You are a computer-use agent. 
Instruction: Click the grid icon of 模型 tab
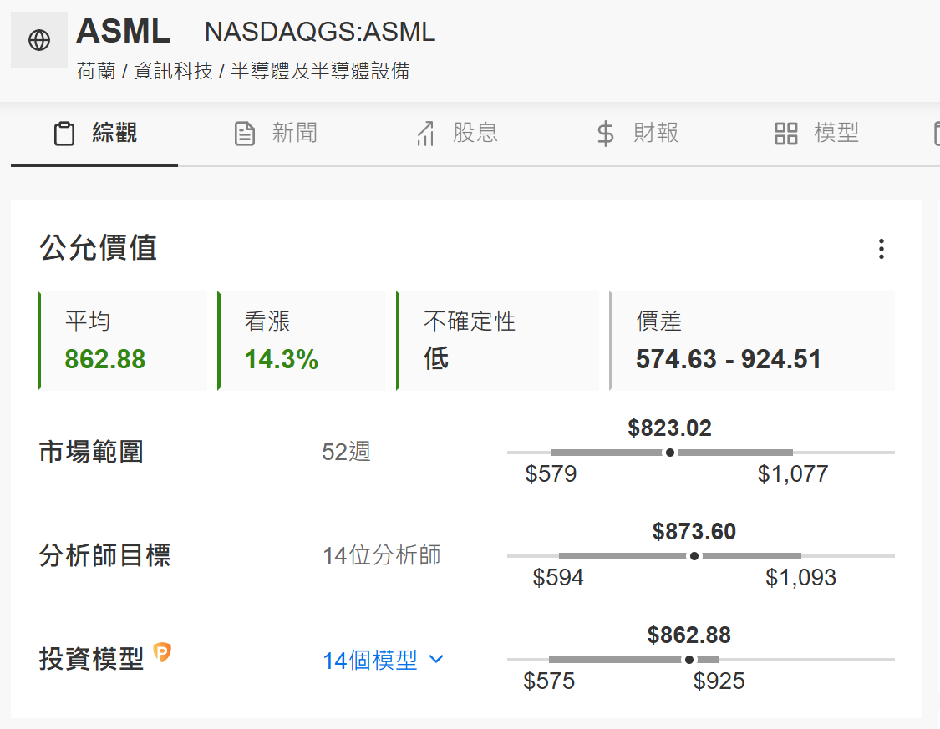tap(786, 134)
